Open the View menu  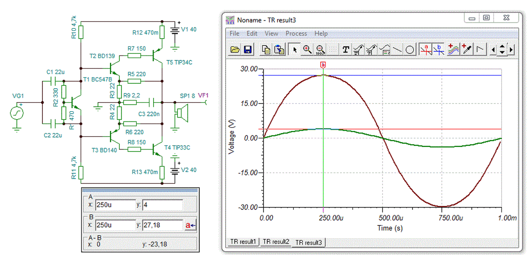(x=271, y=33)
